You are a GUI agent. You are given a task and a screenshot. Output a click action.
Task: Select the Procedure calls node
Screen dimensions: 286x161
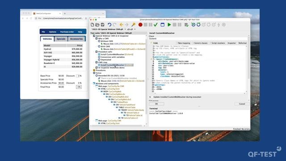pyautogui.click(x=105, y=52)
